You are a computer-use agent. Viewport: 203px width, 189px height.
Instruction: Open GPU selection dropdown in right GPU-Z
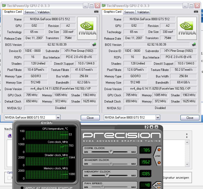point(158,118)
